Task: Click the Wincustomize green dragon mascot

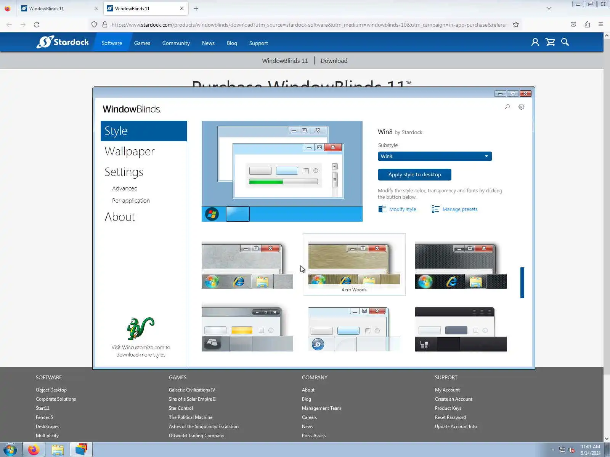Action: [140, 328]
